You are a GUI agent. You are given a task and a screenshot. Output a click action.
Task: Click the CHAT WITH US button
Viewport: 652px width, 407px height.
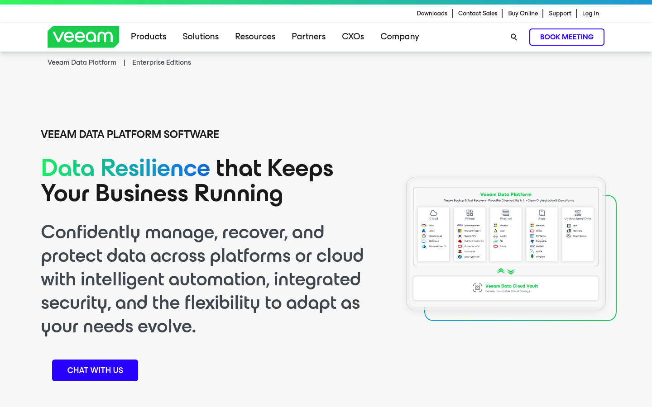(x=95, y=370)
